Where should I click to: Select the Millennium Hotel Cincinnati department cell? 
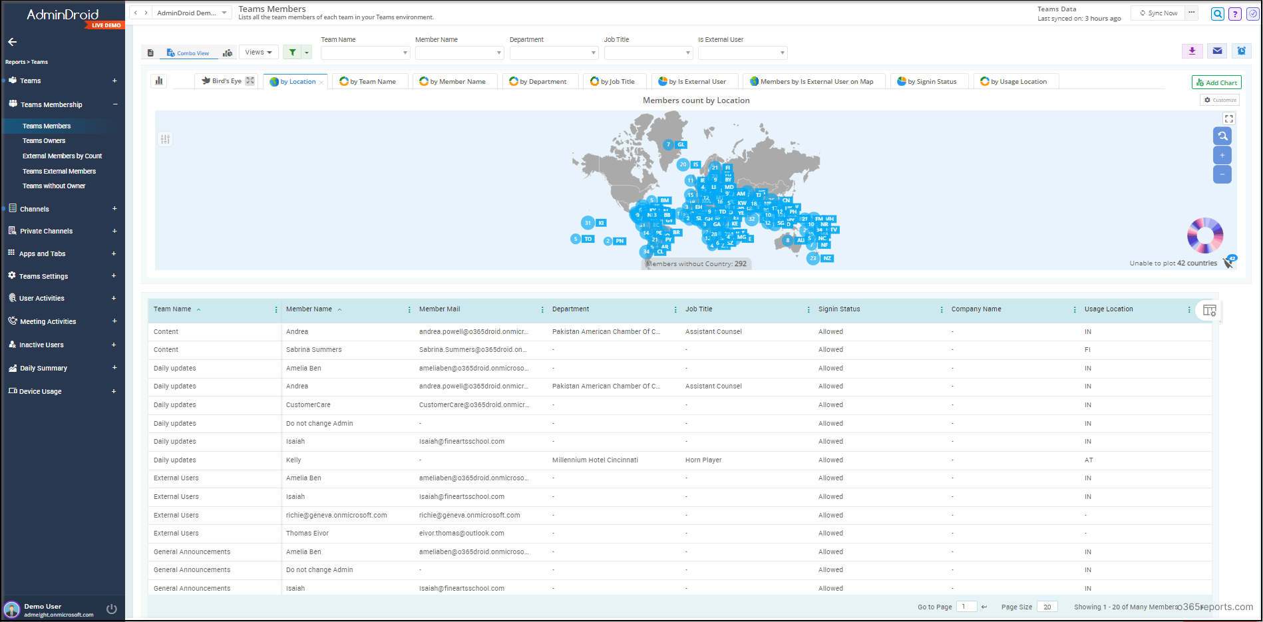tap(595, 460)
